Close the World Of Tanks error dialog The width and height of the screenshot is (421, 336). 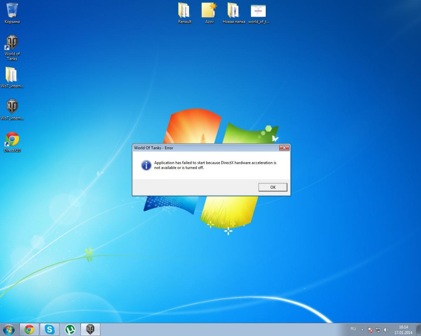tap(284, 148)
